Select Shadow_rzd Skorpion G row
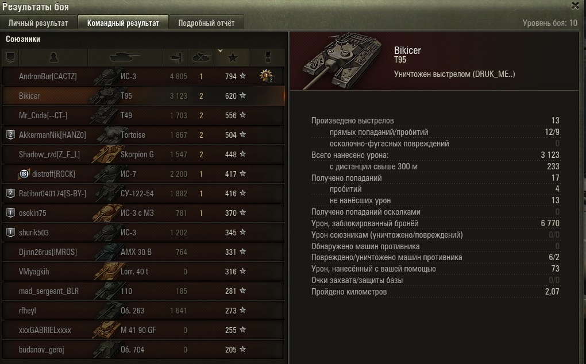The image size is (586, 364). [144, 154]
